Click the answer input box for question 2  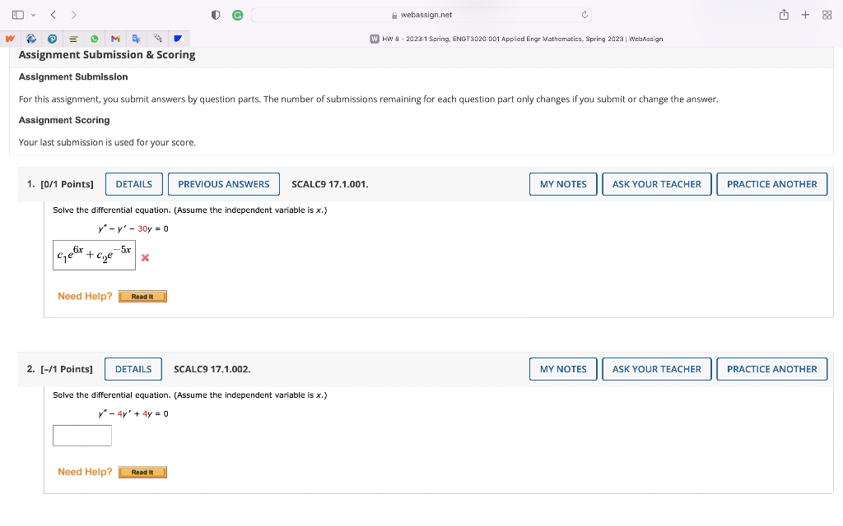pyautogui.click(x=82, y=435)
